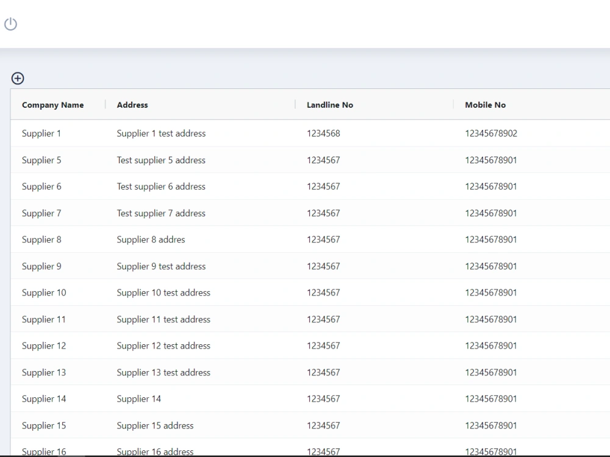The width and height of the screenshot is (610, 457).
Task: Sort by Address column header
Action: coord(132,105)
